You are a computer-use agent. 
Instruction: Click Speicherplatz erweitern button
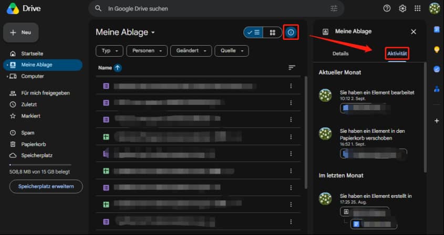point(46,186)
